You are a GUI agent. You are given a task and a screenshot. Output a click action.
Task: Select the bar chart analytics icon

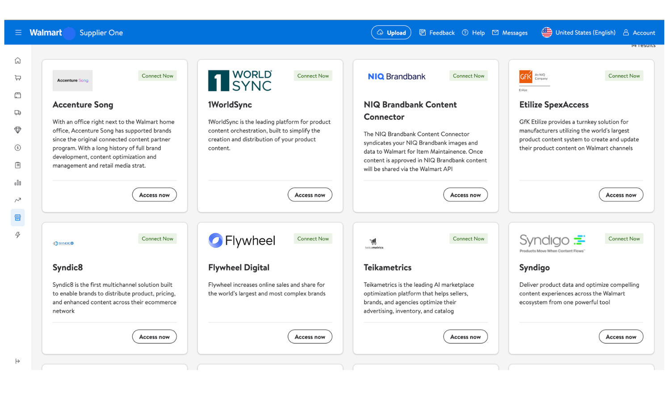[x=18, y=182]
